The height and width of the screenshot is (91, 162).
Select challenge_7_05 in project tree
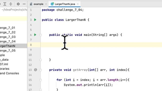pos(8,51)
